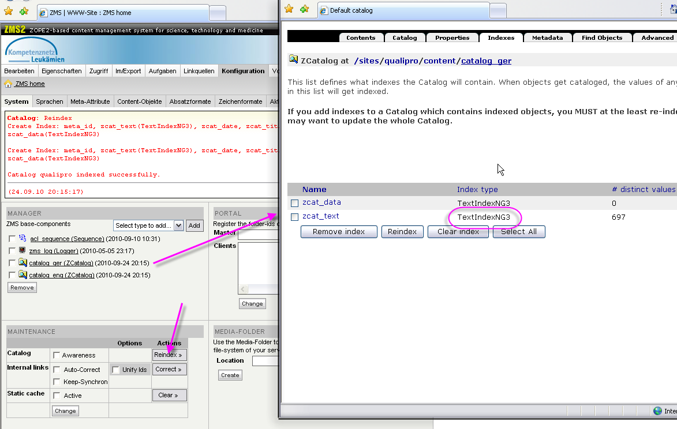Switch to the ZCatalog Contents tab
Image resolution: width=677 pixels, height=429 pixels.
coord(361,38)
